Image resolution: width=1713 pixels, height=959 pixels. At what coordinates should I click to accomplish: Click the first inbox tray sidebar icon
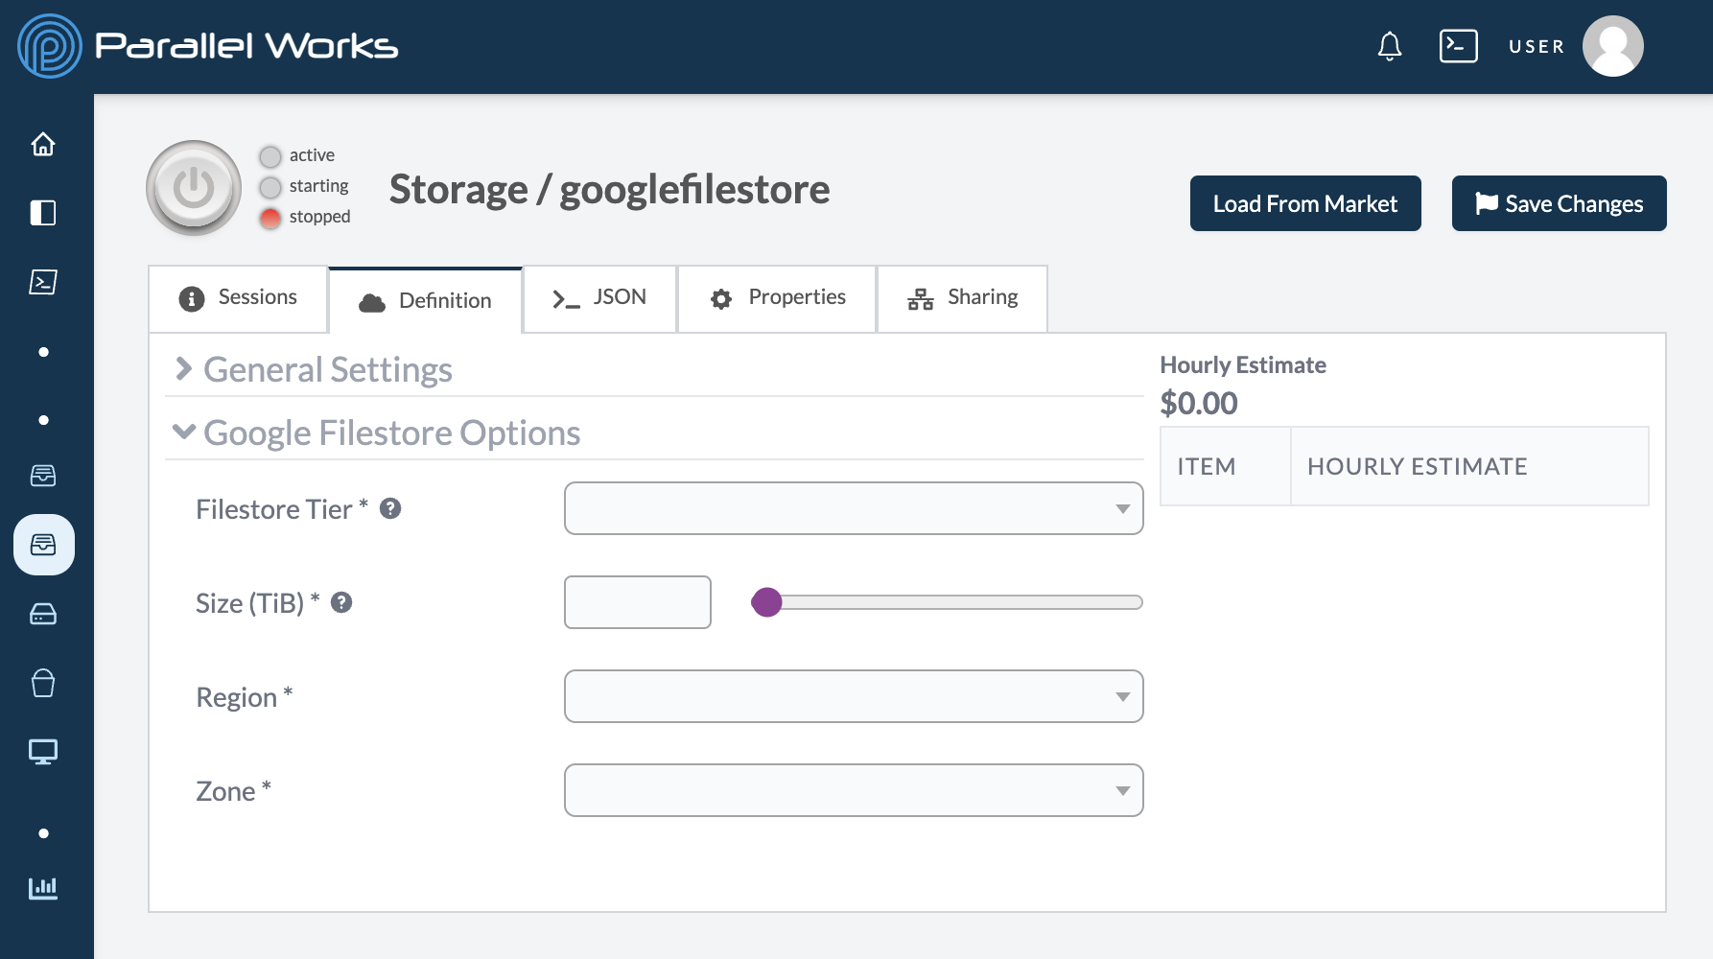tap(43, 476)
